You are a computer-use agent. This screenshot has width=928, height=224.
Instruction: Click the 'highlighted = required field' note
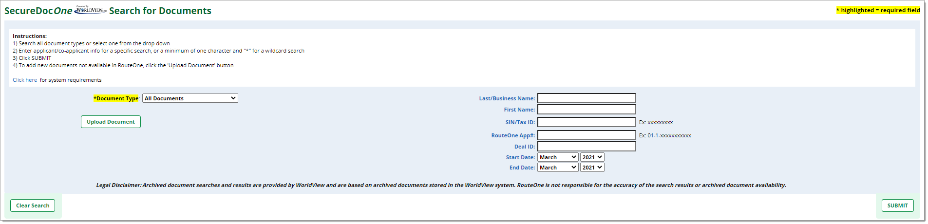878,10
